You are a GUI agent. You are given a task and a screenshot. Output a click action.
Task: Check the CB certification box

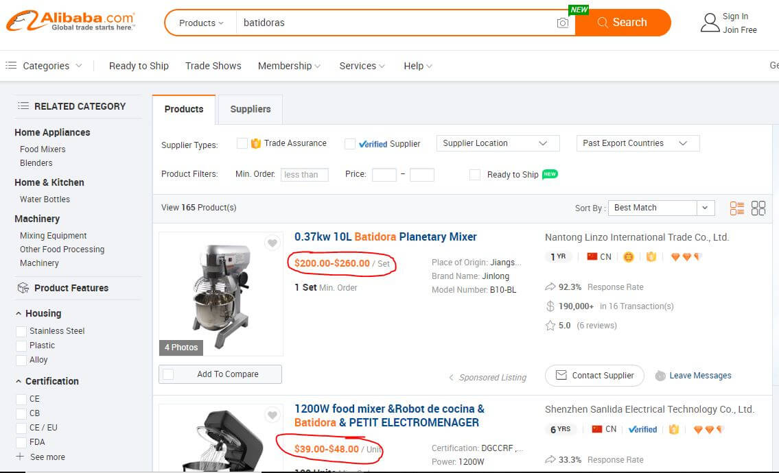(x=21, y=413)
